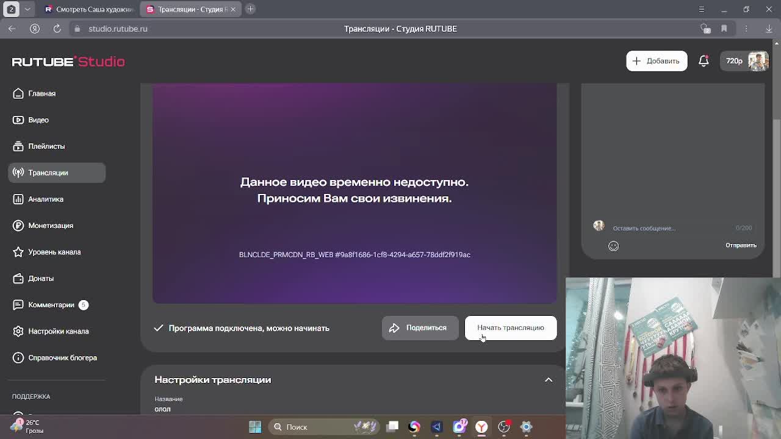Click Отправить in the chat
The height and width of the screenshot is (439, 781).
(741, 245)
